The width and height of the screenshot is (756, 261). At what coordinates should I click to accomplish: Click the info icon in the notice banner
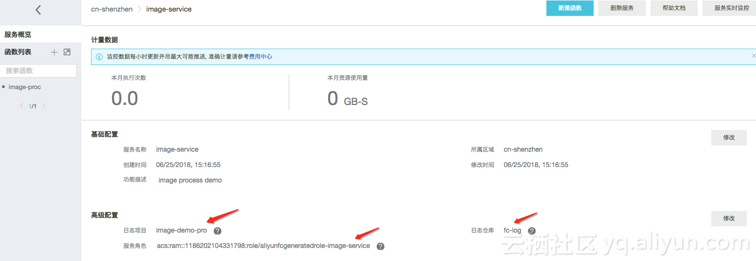(99, 57)
